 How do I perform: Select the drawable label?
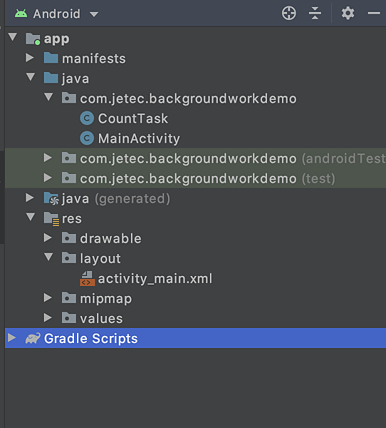[110, 238]
